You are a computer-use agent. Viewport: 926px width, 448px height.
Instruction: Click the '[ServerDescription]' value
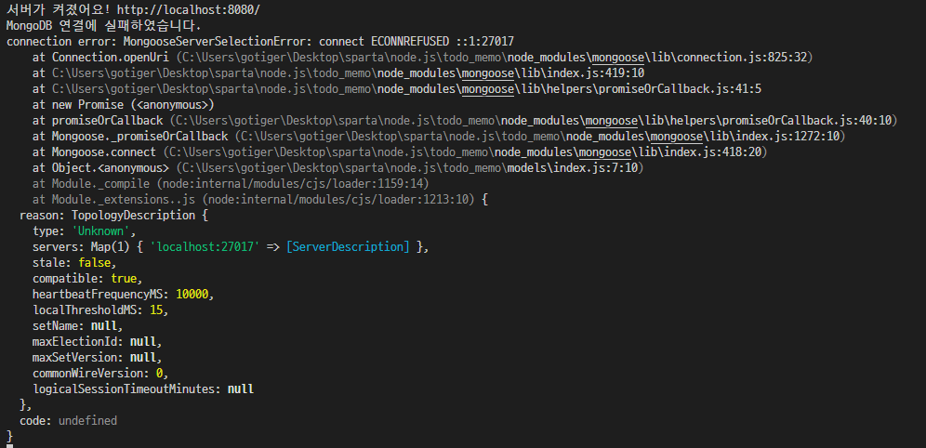[348, 247]
